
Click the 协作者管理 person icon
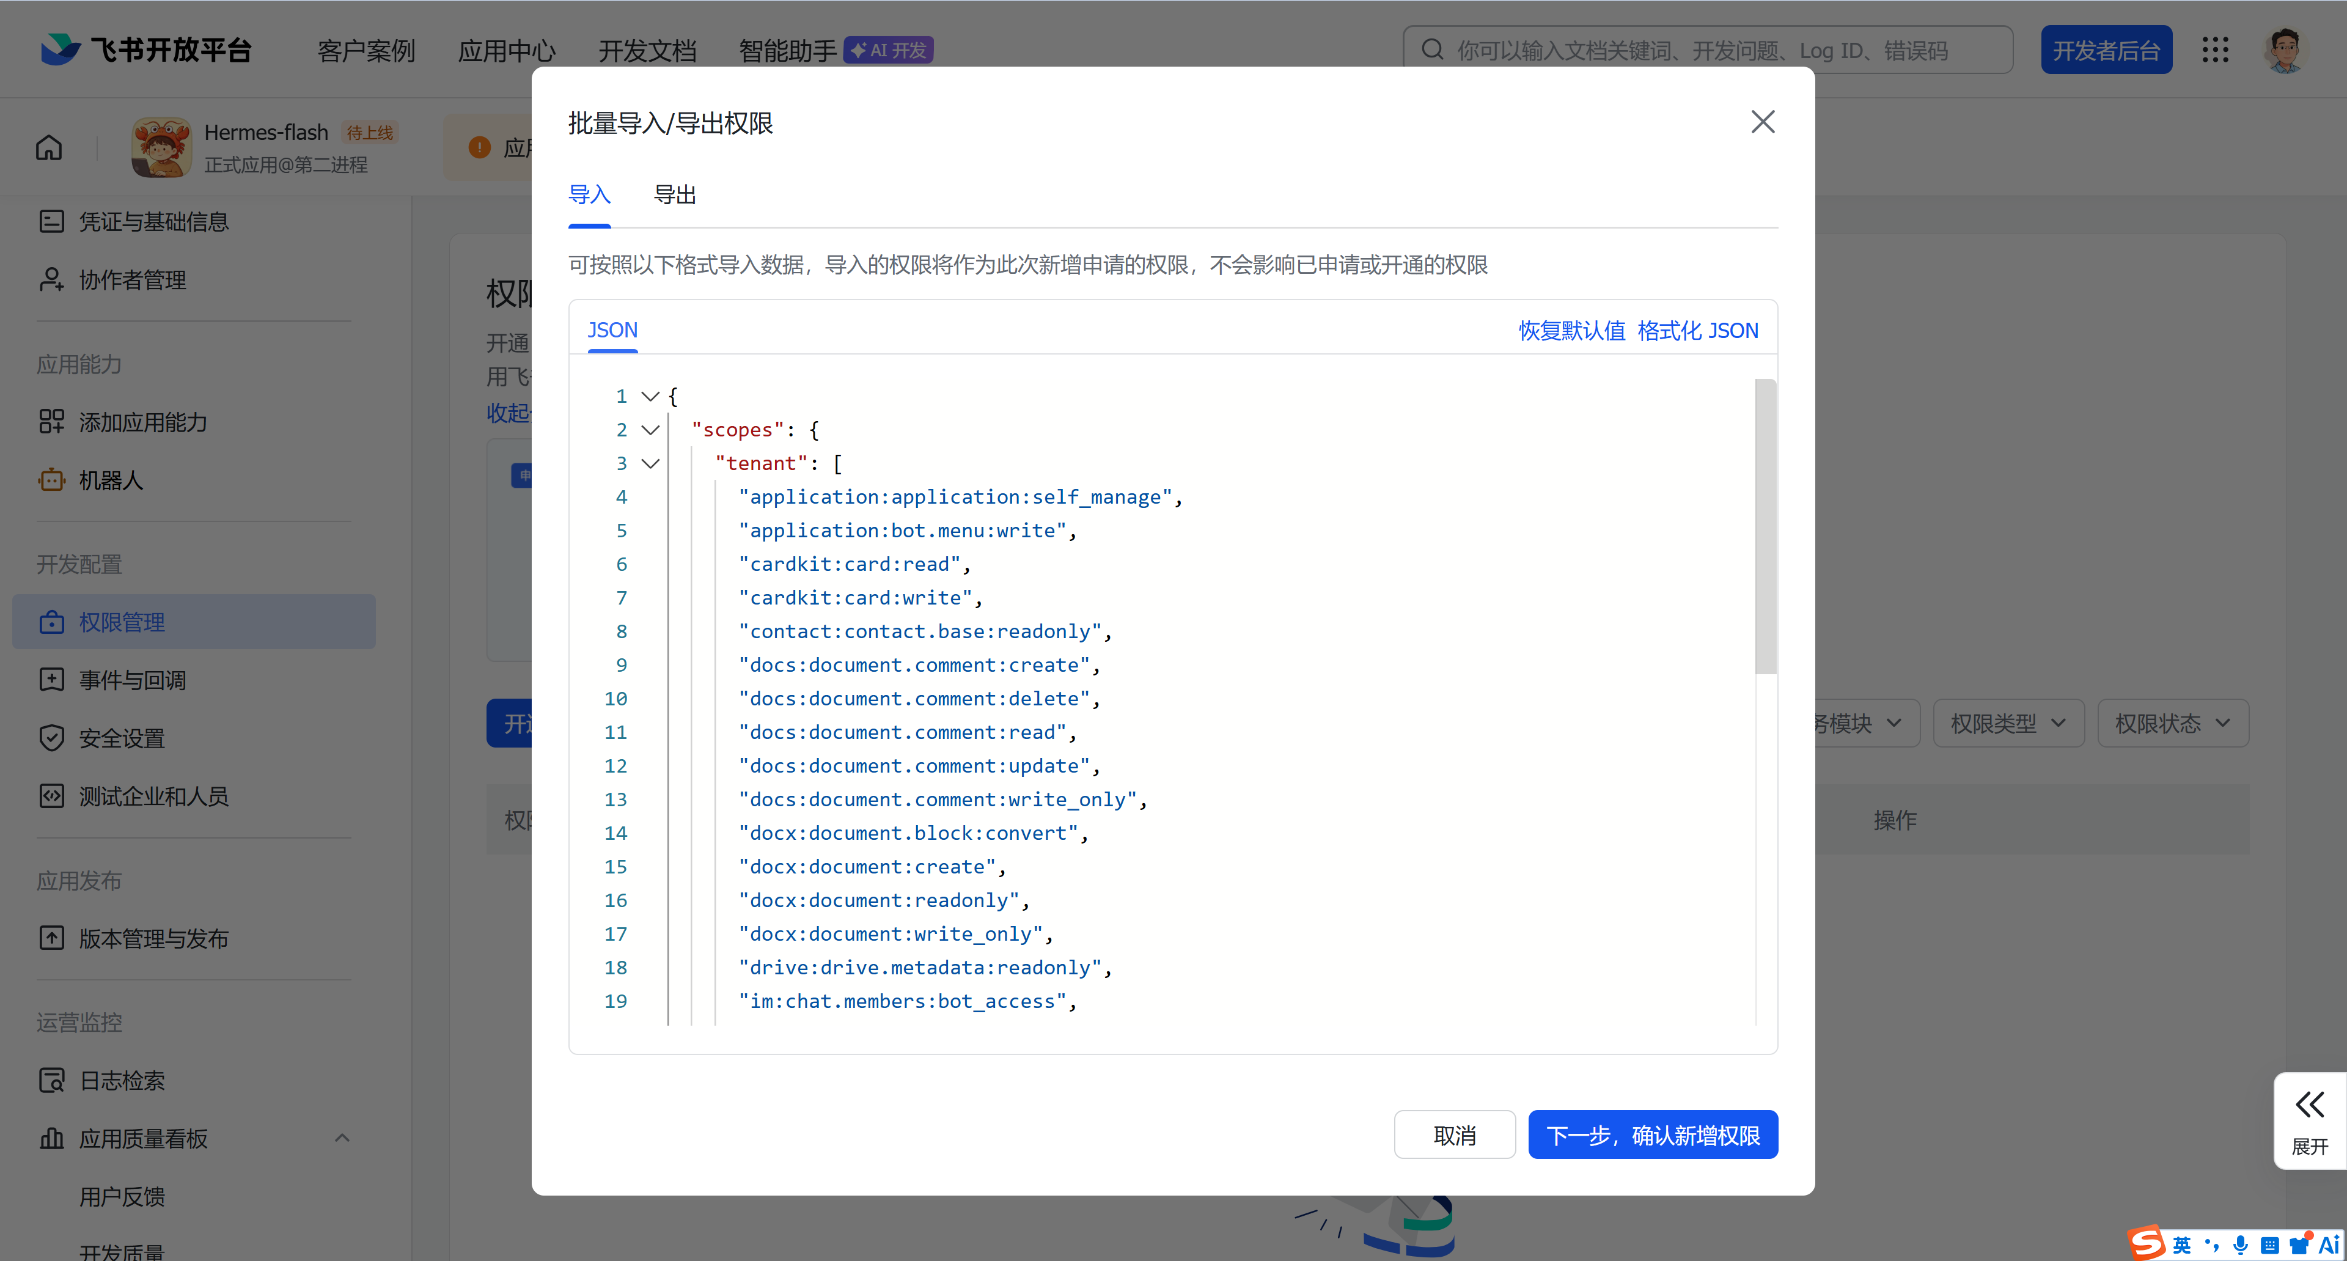tap(52, 280)
